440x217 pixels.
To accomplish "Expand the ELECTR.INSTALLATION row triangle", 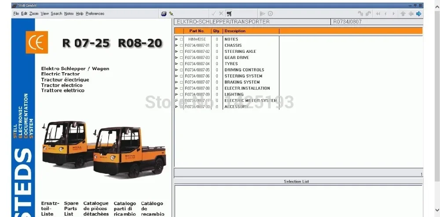I will pos(176,88).
